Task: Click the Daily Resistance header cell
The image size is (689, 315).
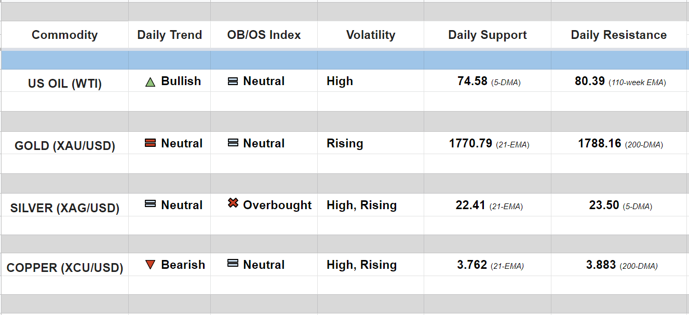Action: [619, 35]
